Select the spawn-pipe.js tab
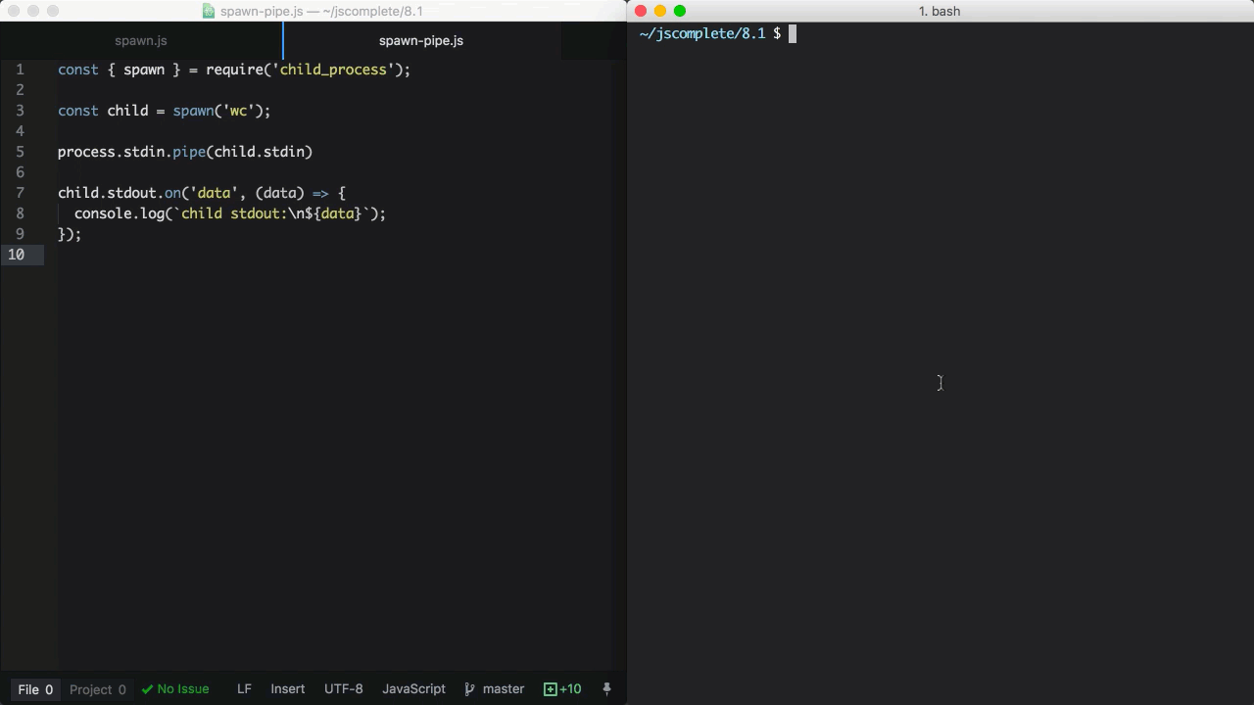This screenshot has width=1254, height=705. click(420, 40)
